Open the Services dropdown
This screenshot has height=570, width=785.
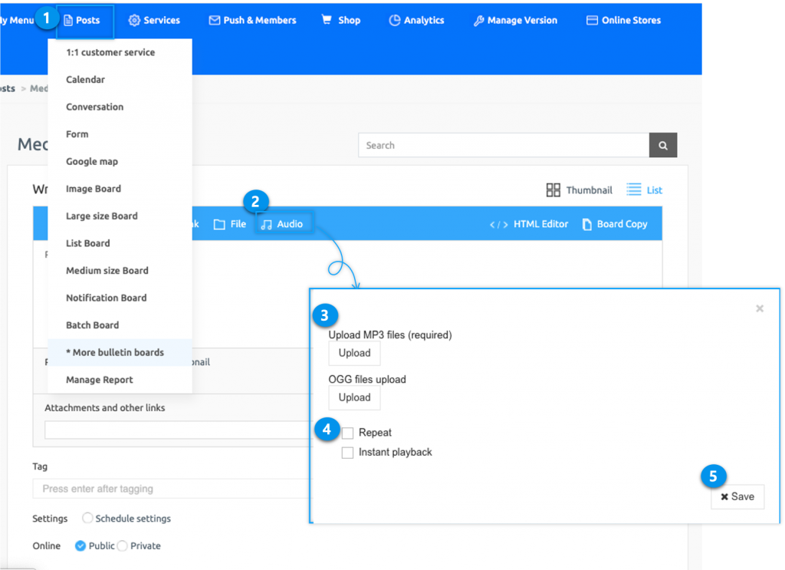[x=154, y=20]
